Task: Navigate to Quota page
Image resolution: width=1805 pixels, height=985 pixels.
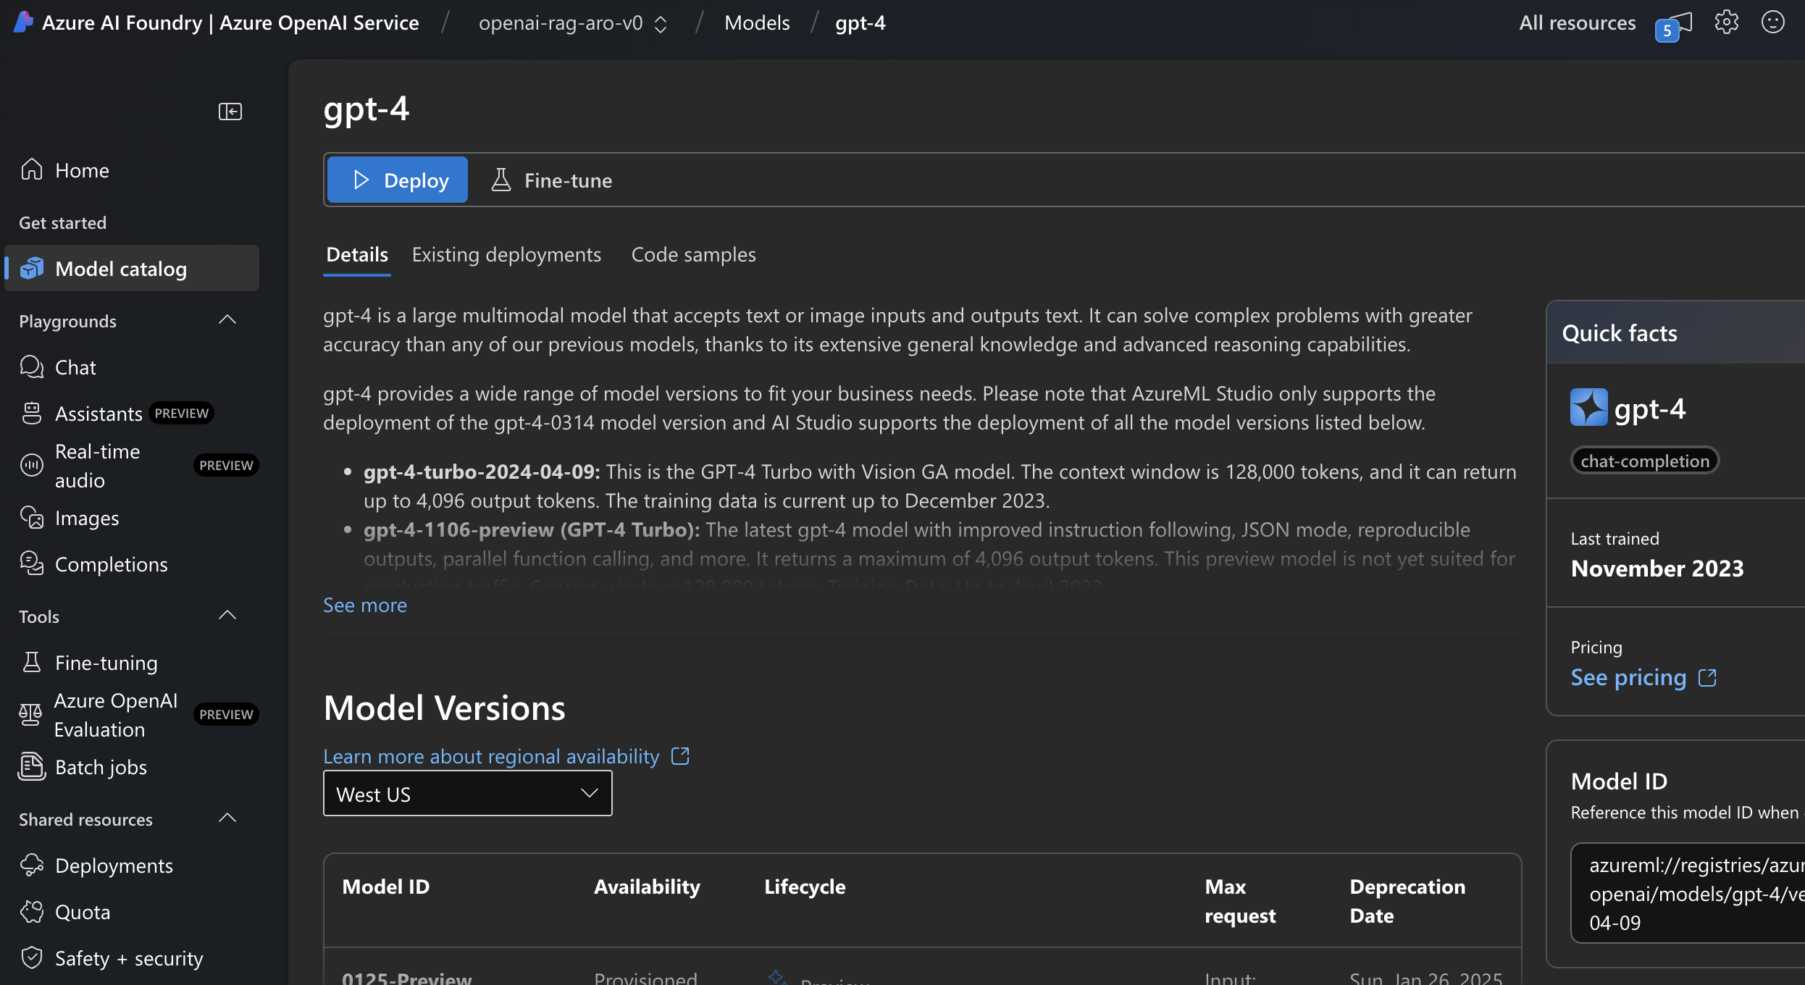Action: (x=83, y=912)
